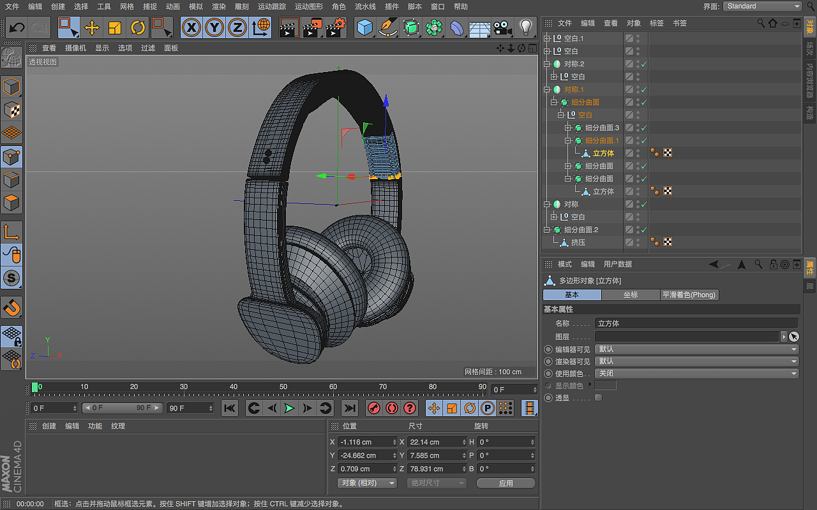Select the Move tool

[x=92, y=27]
